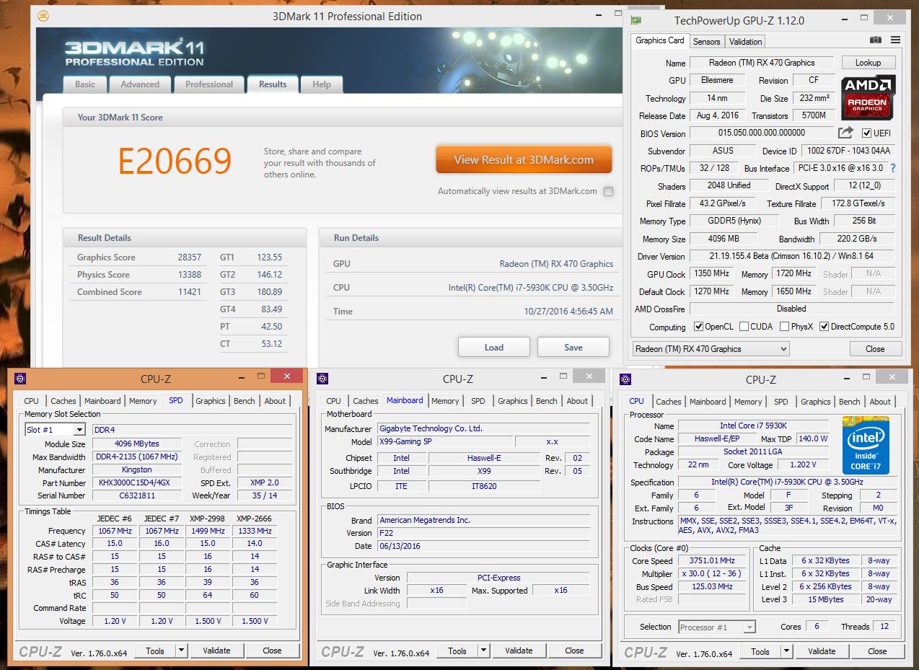Click the Save button in 3DMark 11
919x670 pixels.
[x=573, y=347]
